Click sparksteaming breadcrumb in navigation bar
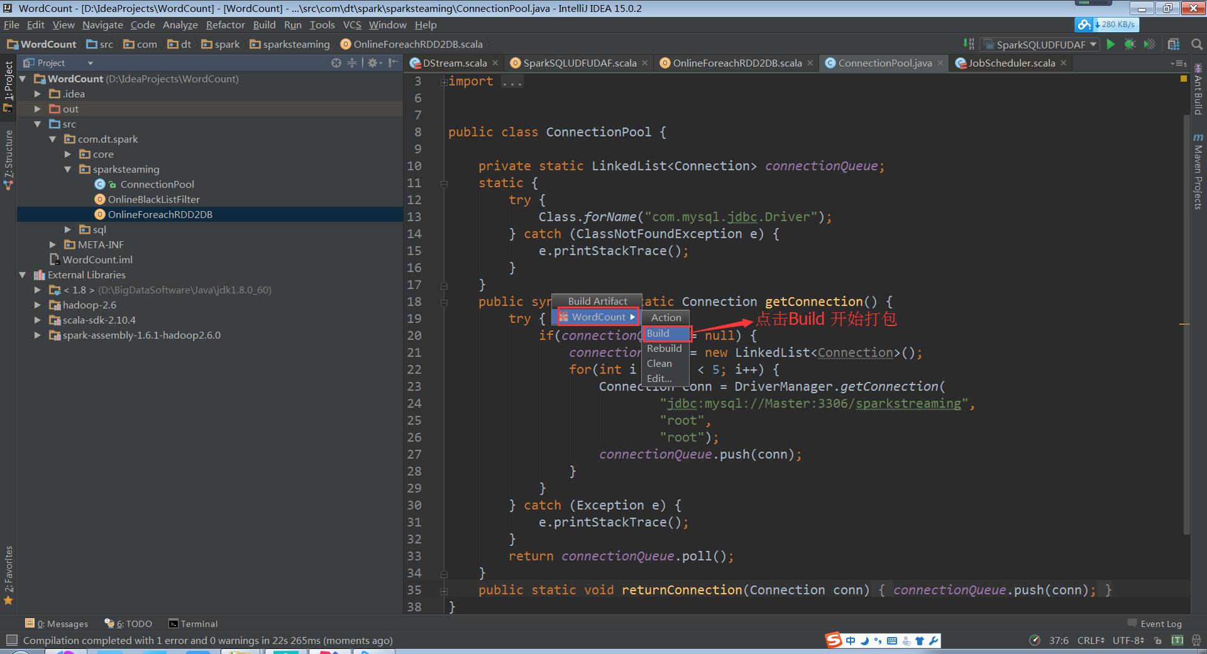The height and width of the screenshot is (654, 1207). (x=290, y=44)
